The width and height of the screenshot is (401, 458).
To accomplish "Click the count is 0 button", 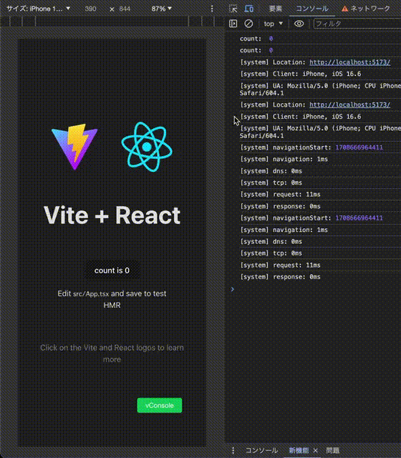I will [x=112, y=271].
